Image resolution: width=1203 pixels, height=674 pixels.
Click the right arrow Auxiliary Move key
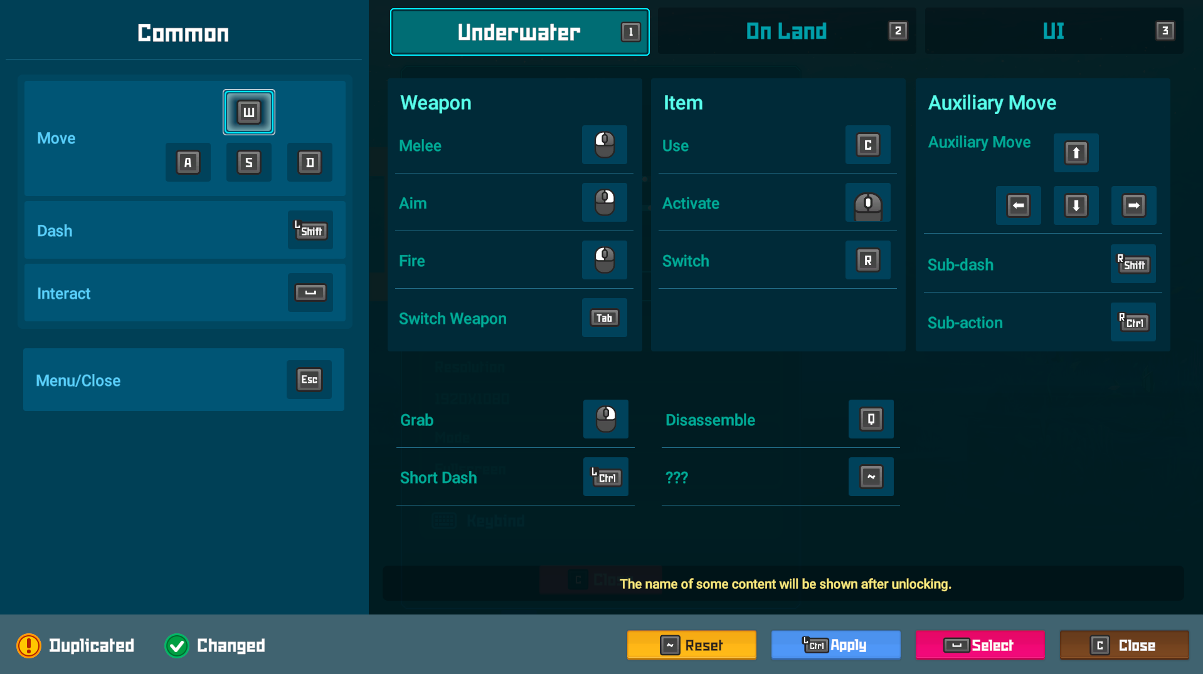(x=1133, y=205)
